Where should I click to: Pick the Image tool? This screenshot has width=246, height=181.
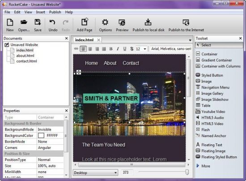204,81
